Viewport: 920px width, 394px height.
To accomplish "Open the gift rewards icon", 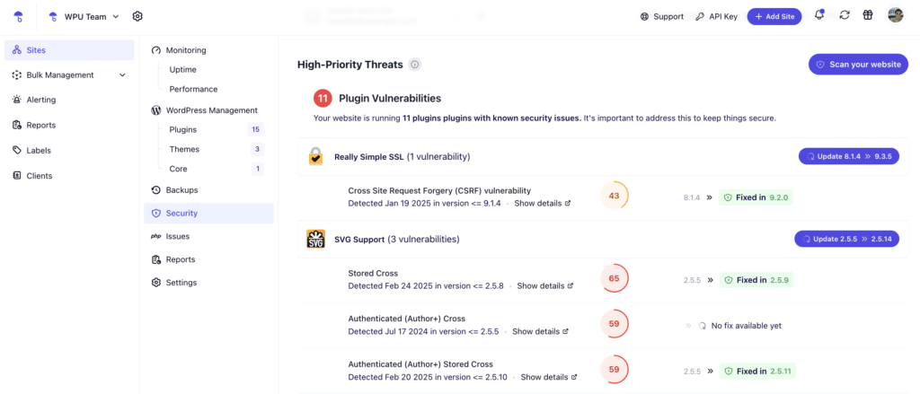I will pyautogui.click(x=868, y=16).
